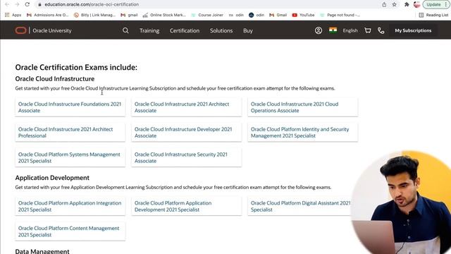451x254 pixels.
Task: Click the site lock icon
Action: coord(39,4)
